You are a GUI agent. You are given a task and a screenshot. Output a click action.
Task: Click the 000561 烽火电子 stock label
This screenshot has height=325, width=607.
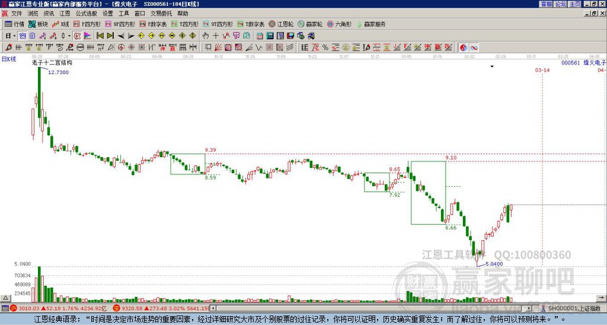tap(584, 62)
